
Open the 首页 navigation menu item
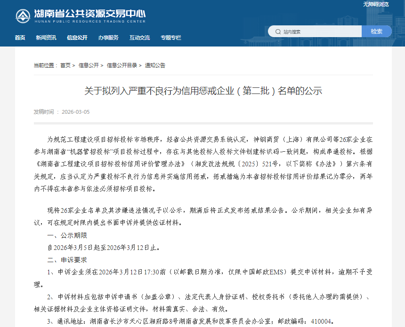[x=20, y=38]
